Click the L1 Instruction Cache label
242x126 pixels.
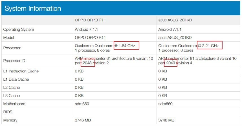[21, 71]
